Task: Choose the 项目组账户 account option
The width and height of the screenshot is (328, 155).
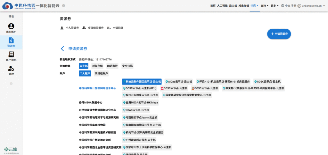Action: point(101,73)
